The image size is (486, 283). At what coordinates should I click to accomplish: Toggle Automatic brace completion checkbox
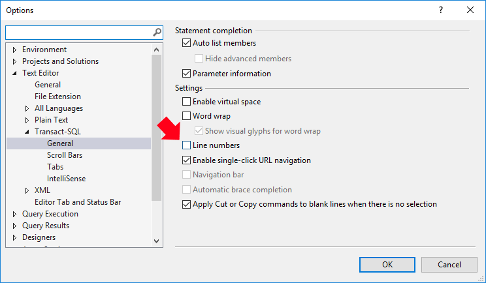coord(186,189)
